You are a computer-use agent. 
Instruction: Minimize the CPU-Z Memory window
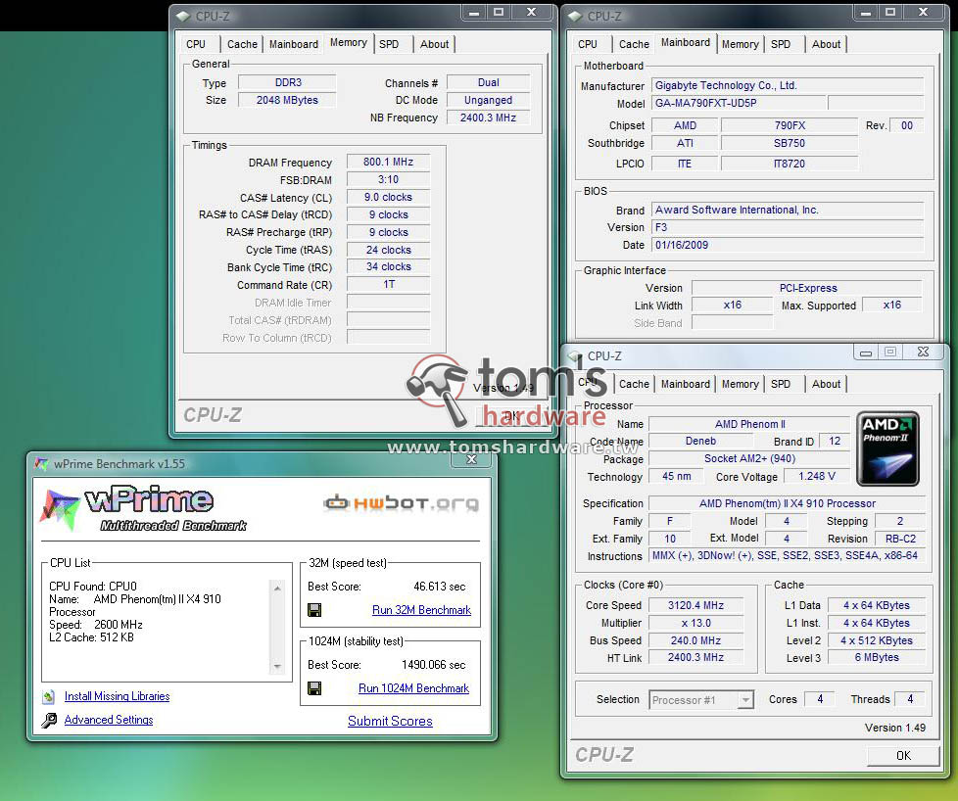point(474,12)
